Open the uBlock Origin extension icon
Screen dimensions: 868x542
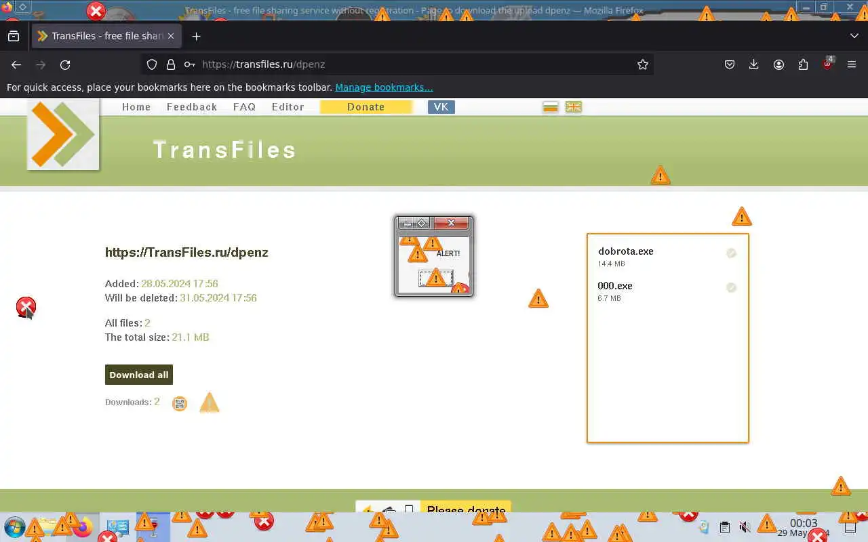click(x=827, y=64)
